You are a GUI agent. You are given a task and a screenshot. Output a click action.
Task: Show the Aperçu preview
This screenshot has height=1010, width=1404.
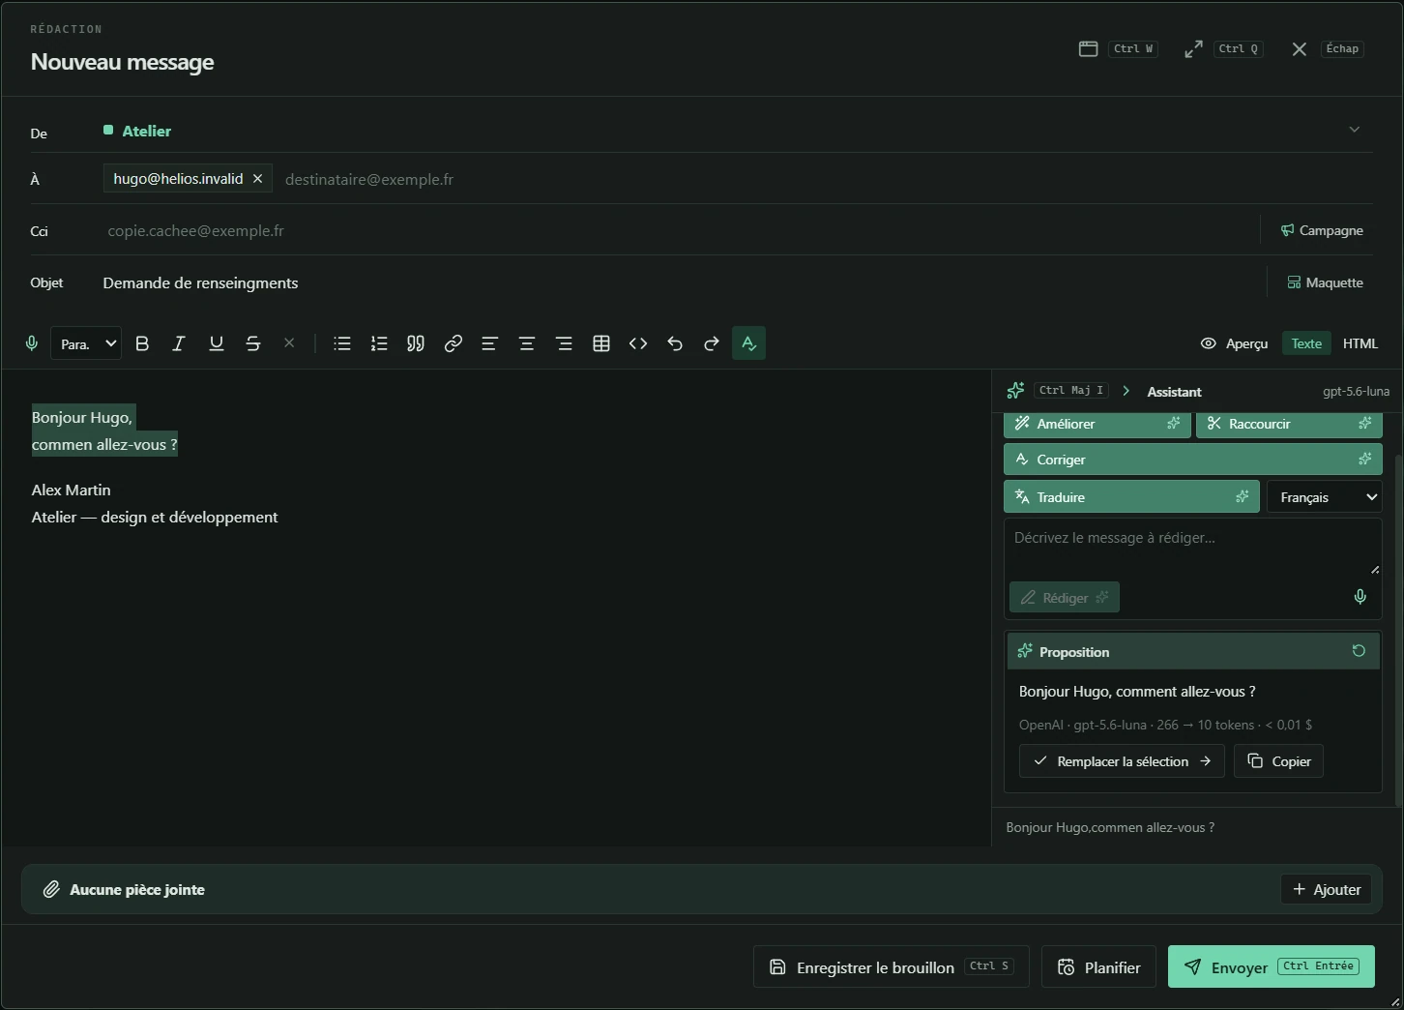pos(1234,343)
